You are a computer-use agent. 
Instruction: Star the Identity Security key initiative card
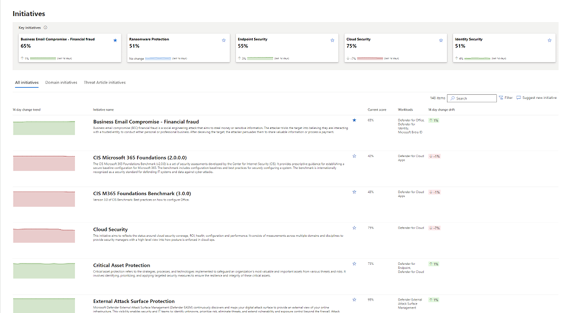click(x=549, y=40)
